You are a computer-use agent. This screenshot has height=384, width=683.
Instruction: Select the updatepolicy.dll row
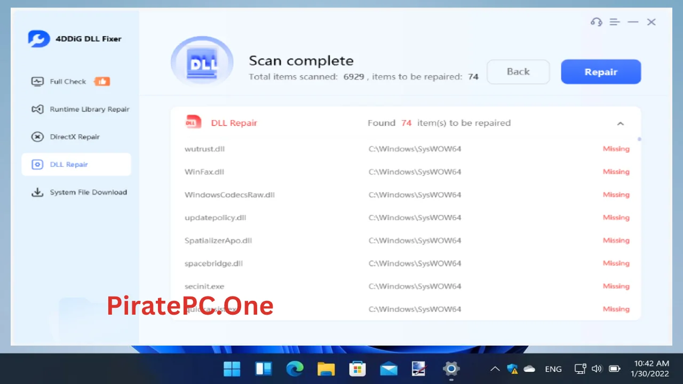(406, 218)
